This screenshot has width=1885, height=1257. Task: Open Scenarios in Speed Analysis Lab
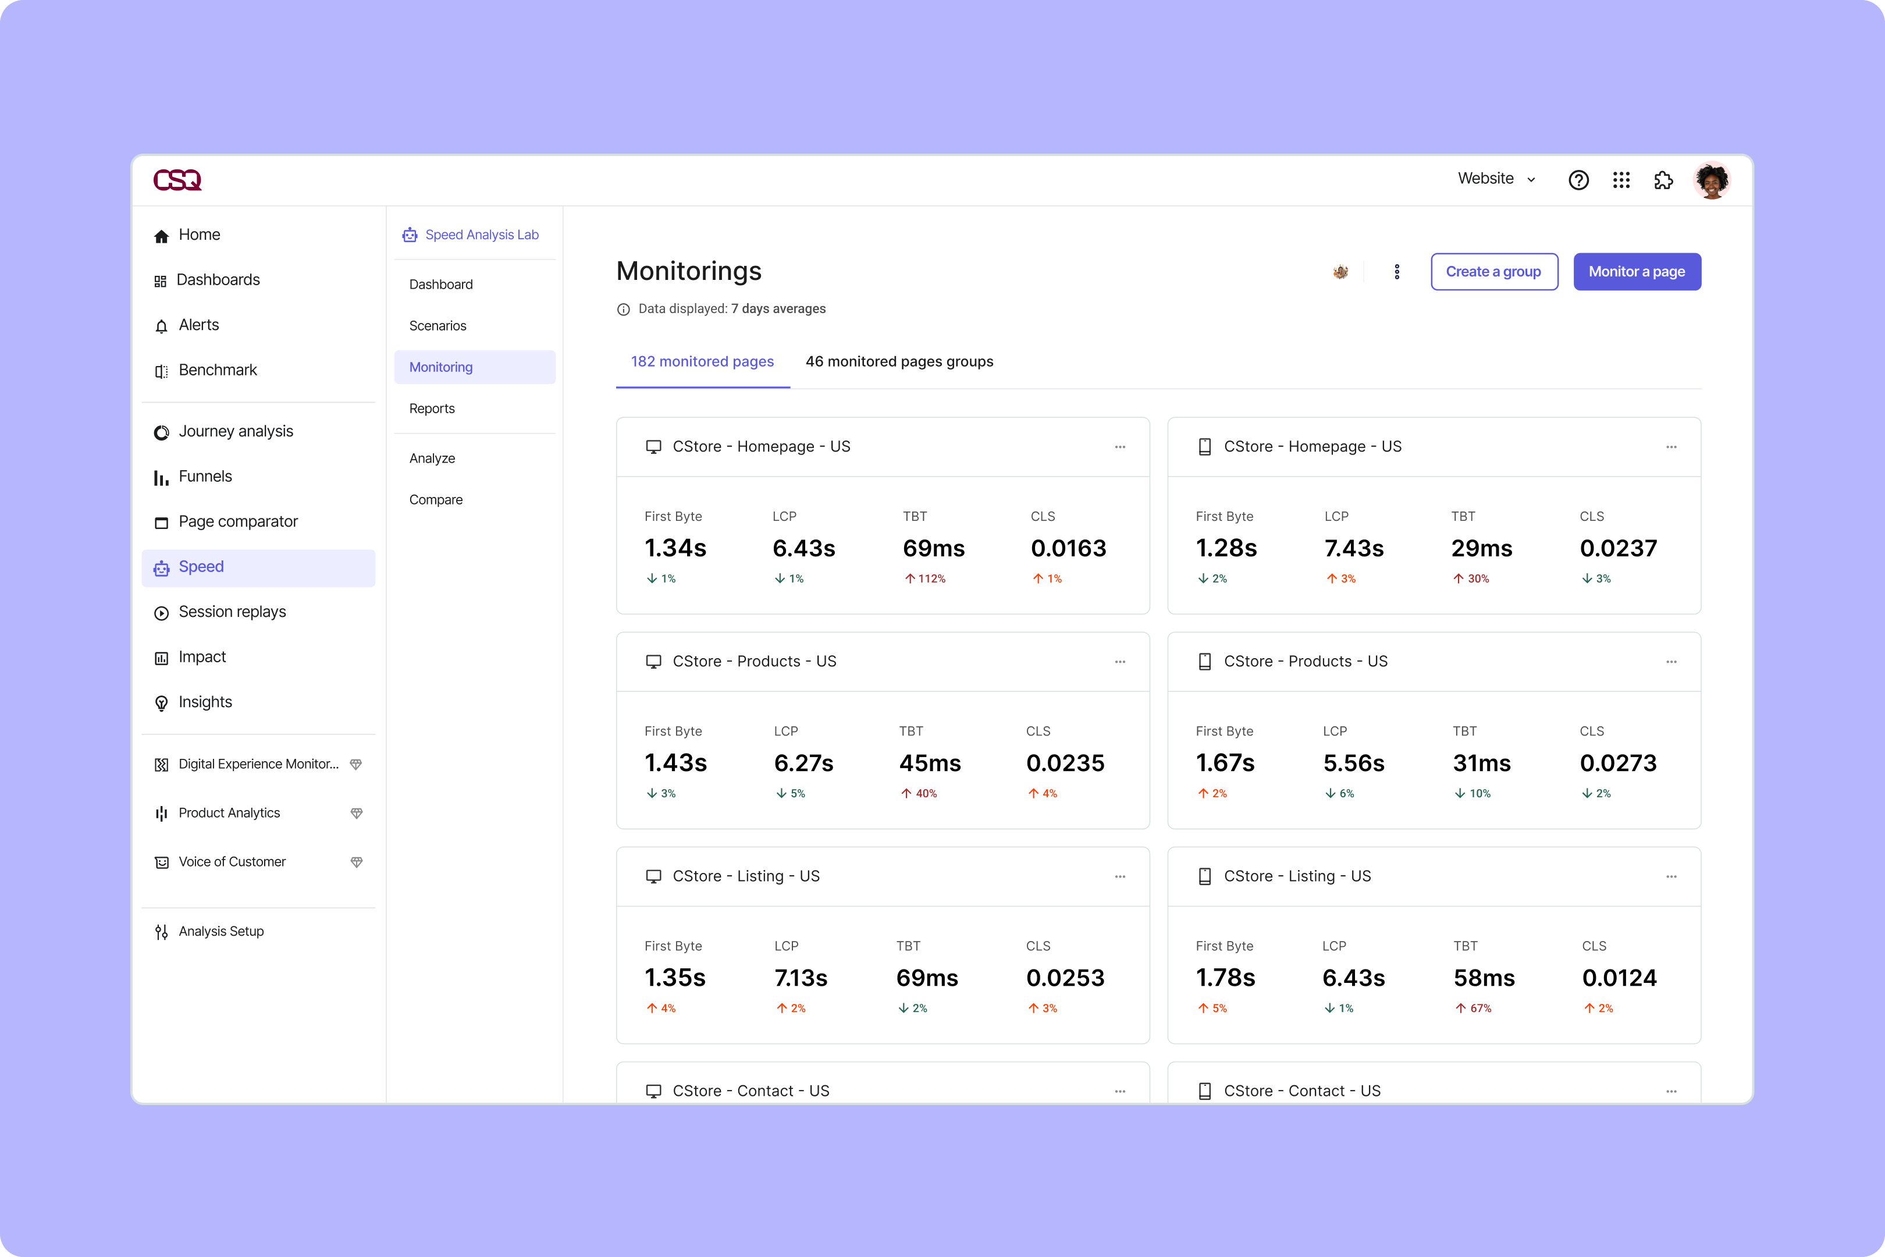438,325
